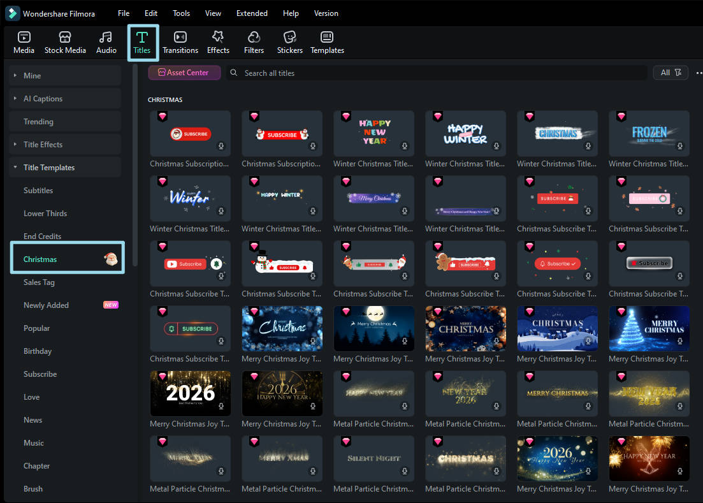Open the Extended menu
The width and height of the screenshot is (703, 503).
[252, 13]
